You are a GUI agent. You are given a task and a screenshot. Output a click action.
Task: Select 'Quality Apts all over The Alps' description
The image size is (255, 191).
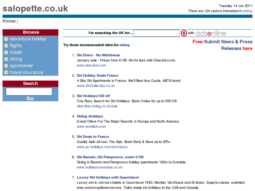(x=123, y=142)
